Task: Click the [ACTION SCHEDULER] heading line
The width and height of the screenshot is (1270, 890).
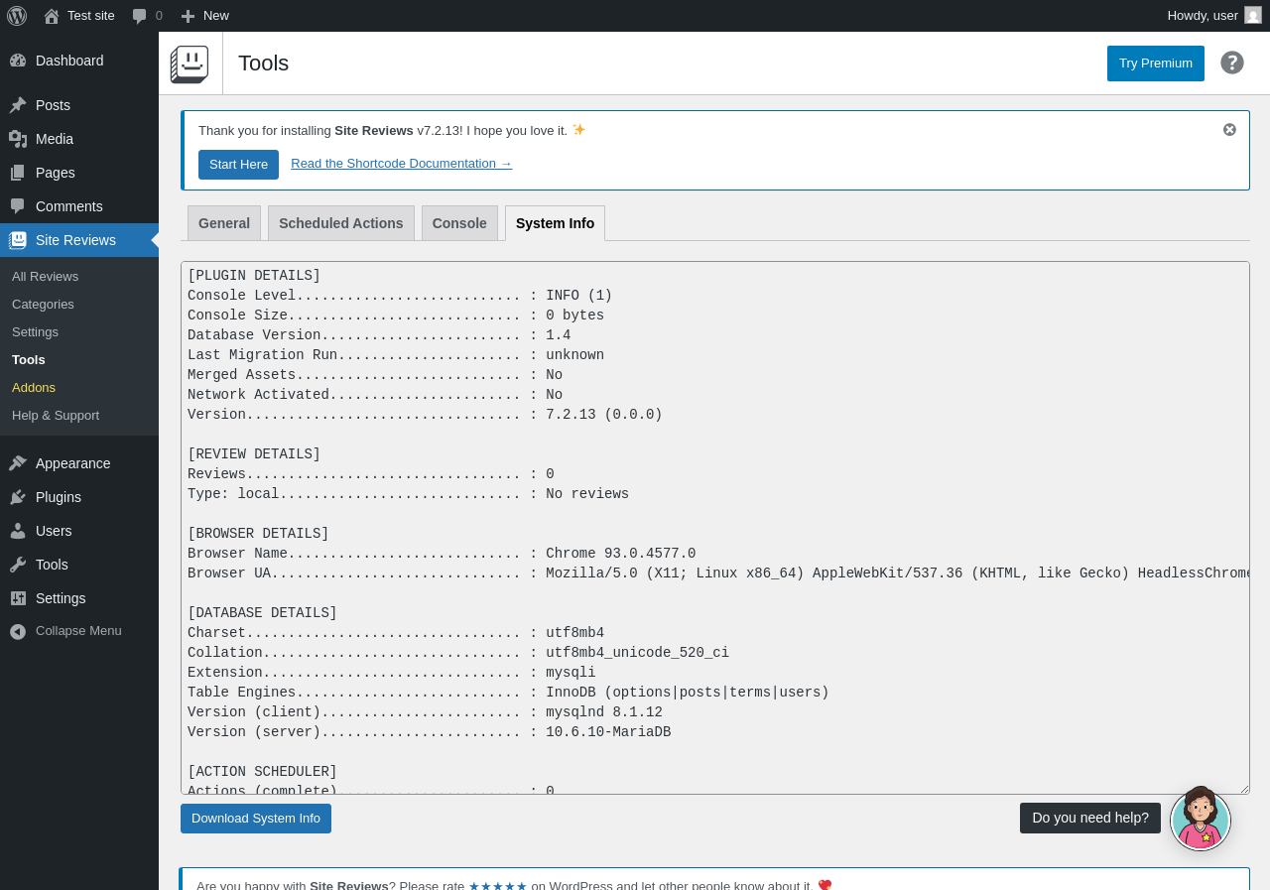Action: point(262,772)
